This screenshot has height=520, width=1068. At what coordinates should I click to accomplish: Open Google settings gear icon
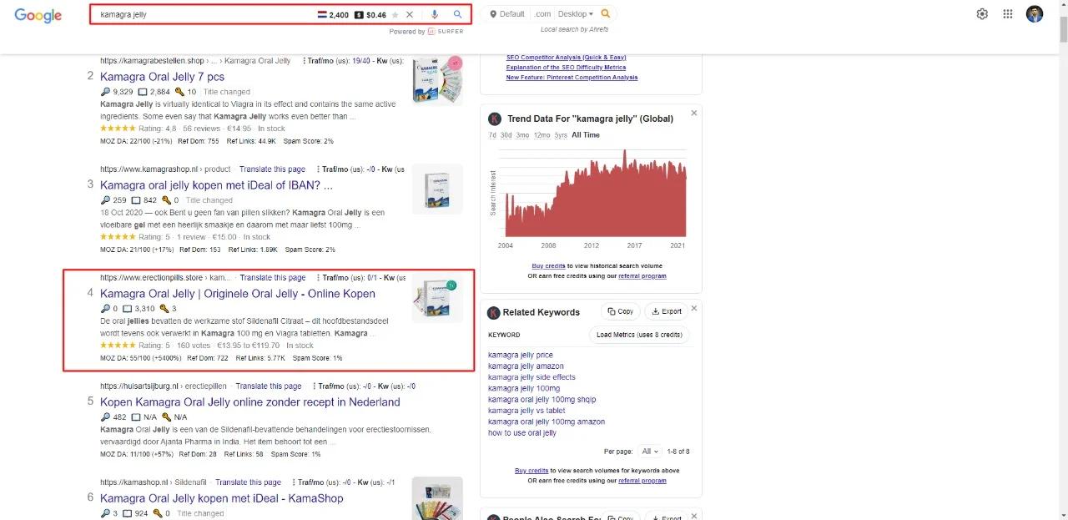pos(982,13)
